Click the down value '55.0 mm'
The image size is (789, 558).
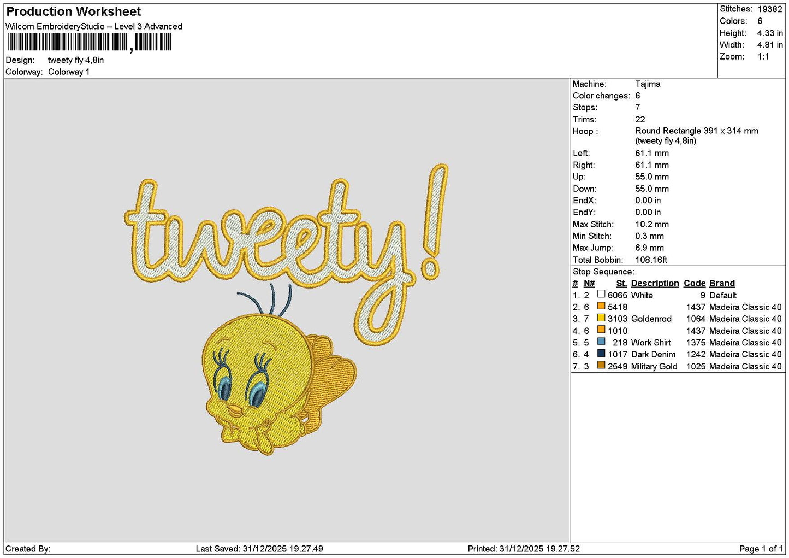point(652,189)
